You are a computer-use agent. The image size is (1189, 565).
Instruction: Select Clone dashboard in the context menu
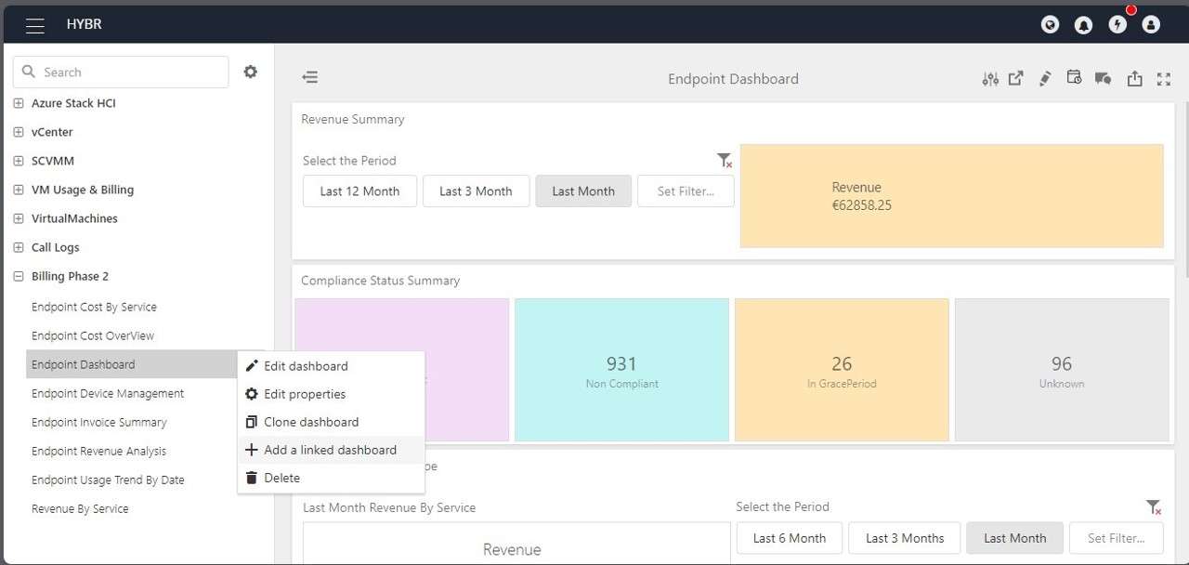point(331,422)
